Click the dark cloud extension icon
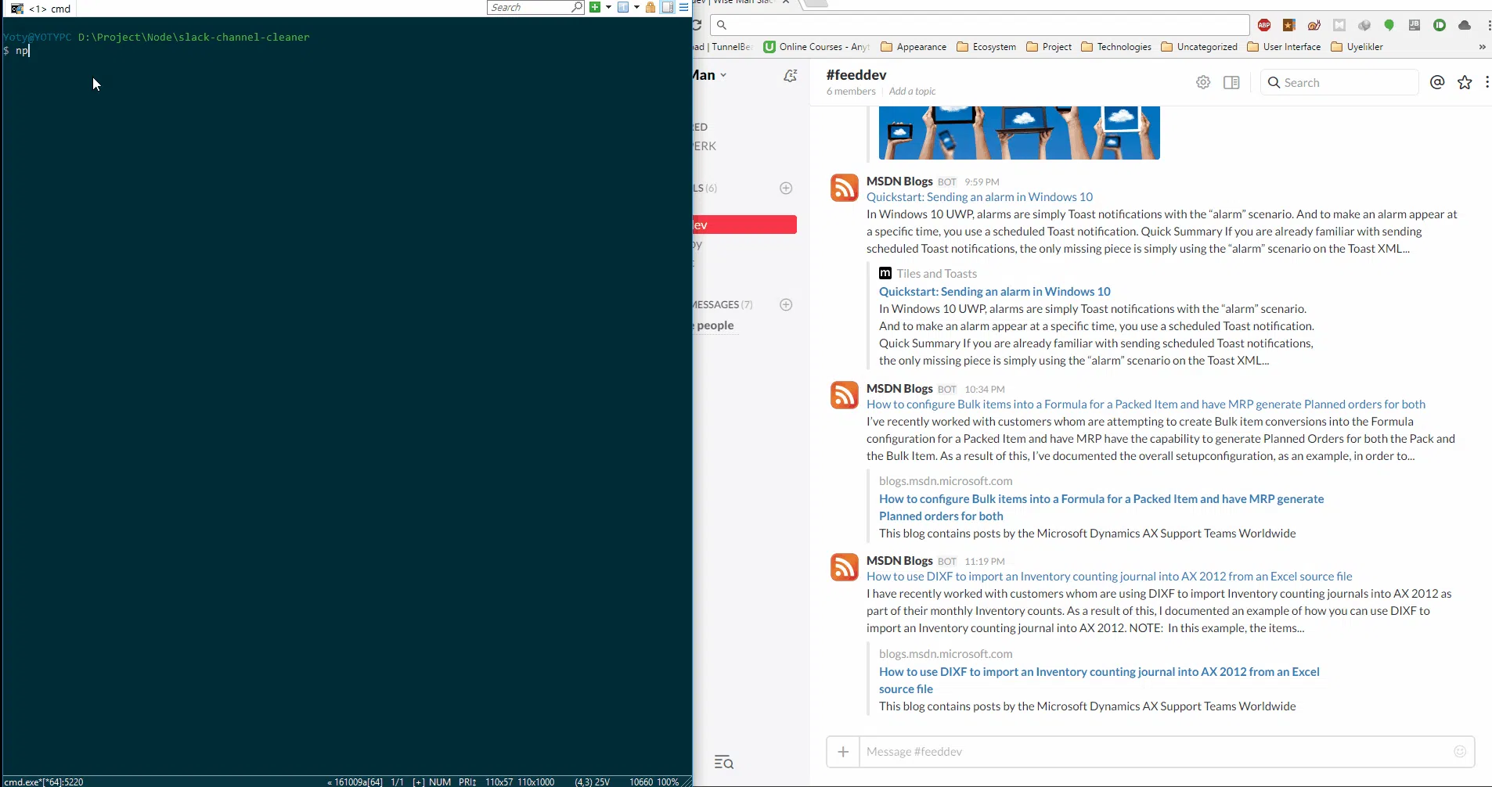The width and height of the screenshot is (1492, 787). [x=1465, y=25]
